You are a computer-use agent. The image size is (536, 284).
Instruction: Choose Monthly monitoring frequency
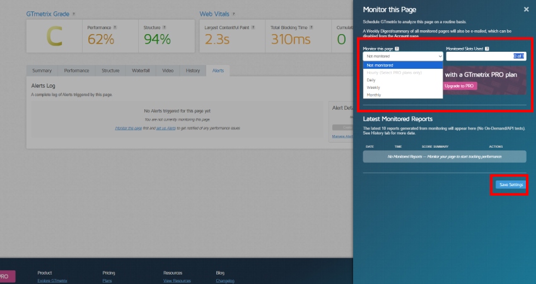[403, 95]
